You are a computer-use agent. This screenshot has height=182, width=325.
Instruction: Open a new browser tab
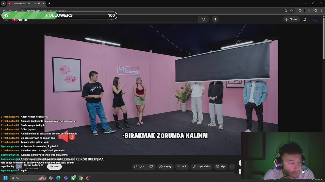pyautogui.click(x=49, y=4)
